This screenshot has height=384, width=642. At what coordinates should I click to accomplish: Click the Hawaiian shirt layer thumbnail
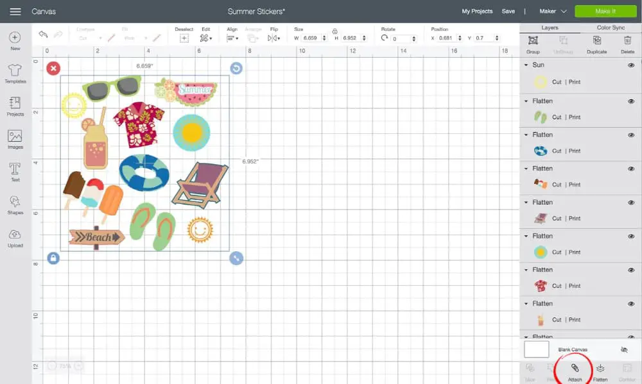(x=541, y=286)
